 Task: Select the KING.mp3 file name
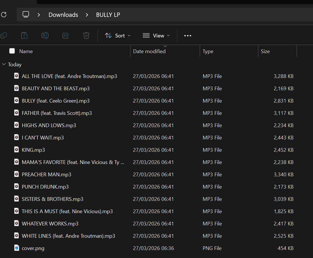(x=33, y=150)
